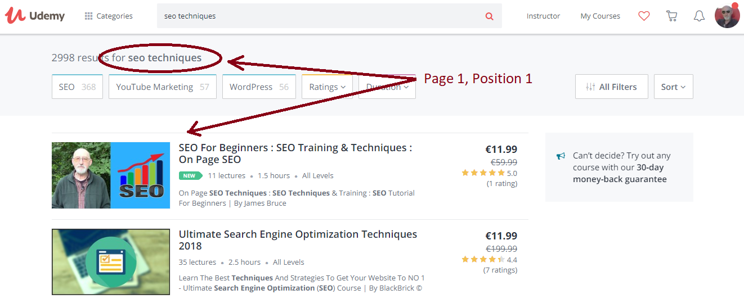The width and height of the screenshot is (744, 299).
Task: Open My Courses
Action: coord(600,16)
